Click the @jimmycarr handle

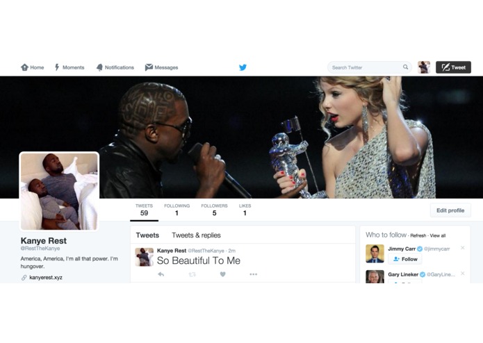tap(437, 249)
